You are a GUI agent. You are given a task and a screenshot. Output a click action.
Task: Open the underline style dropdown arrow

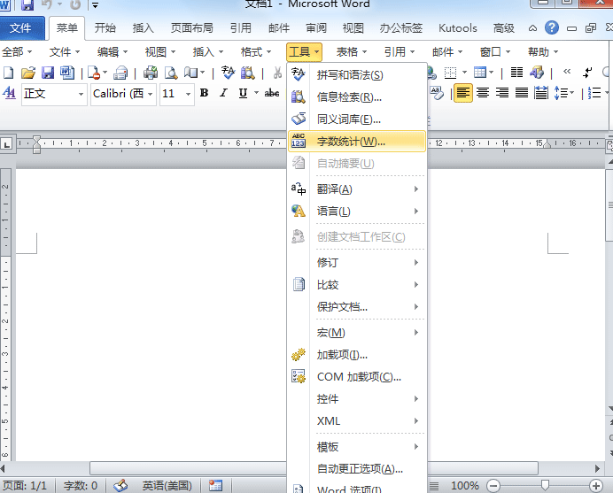[257, 93]
